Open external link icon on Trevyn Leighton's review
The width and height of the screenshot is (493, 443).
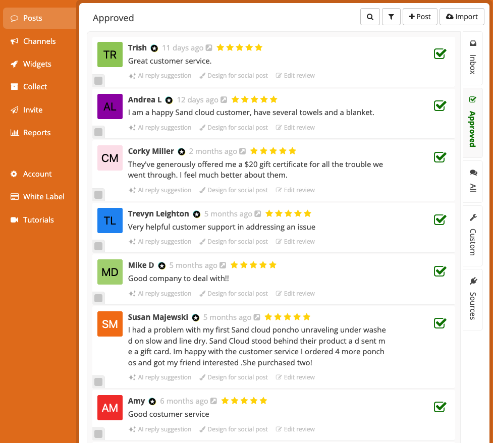click(x=257, y=214)
